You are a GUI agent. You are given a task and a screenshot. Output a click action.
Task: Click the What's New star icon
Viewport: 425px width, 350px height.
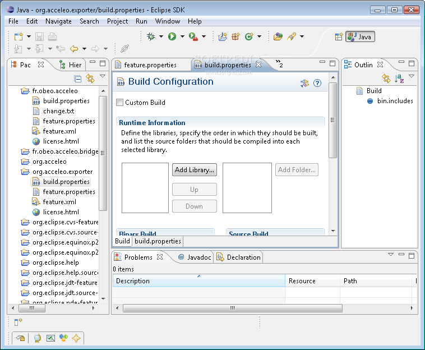tap(76, 338)
